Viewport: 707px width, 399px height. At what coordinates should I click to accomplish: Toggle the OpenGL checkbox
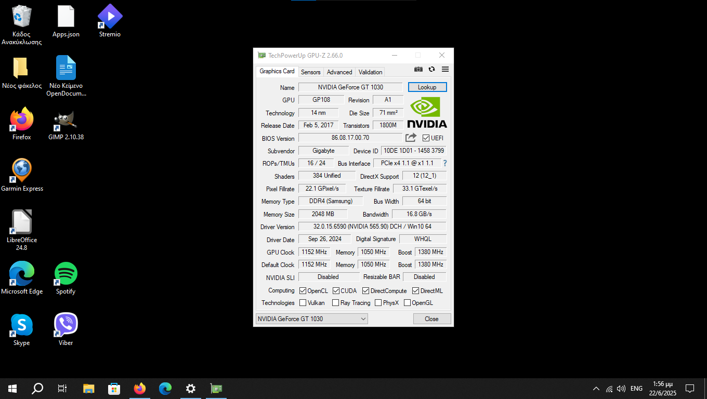pyautogui.click(x=408, y=303)
